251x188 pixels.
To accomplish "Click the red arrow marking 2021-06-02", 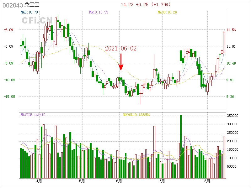I will pyautogui.click(x=121, y=63).
